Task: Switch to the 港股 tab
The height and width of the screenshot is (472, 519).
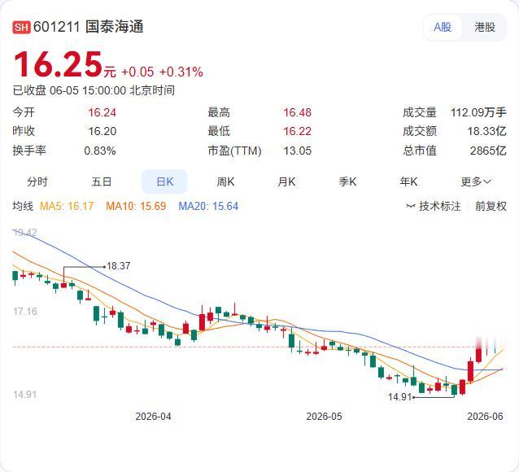Action: coord(485,27)
